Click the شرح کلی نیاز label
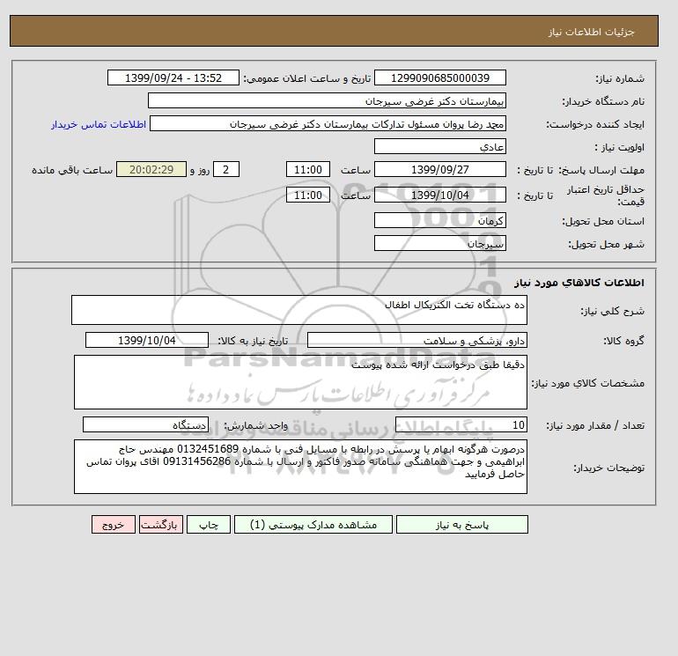Screen dimensions: 678x656 click(x=612, y=311)
